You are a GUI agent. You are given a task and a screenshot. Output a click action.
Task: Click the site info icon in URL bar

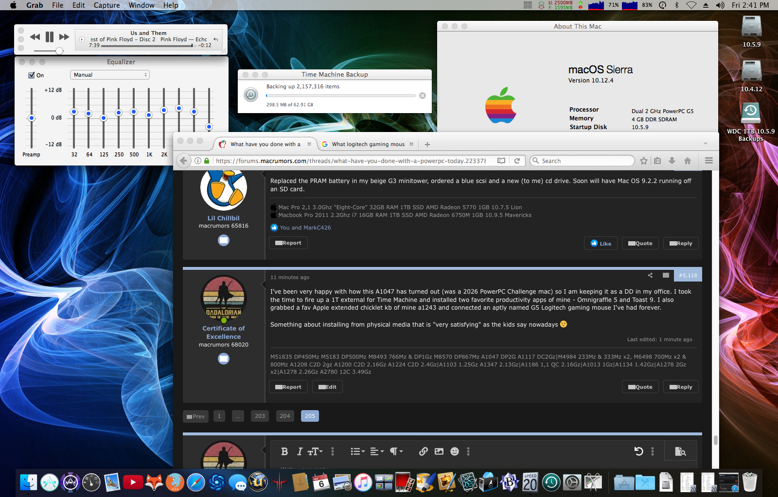click(198, 161)
